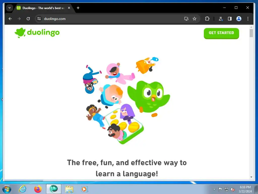This screenshot has width=258, height=194.
Task: Click the headline "The free, fun, and effective way to"
Action: (x=127, y=163)
